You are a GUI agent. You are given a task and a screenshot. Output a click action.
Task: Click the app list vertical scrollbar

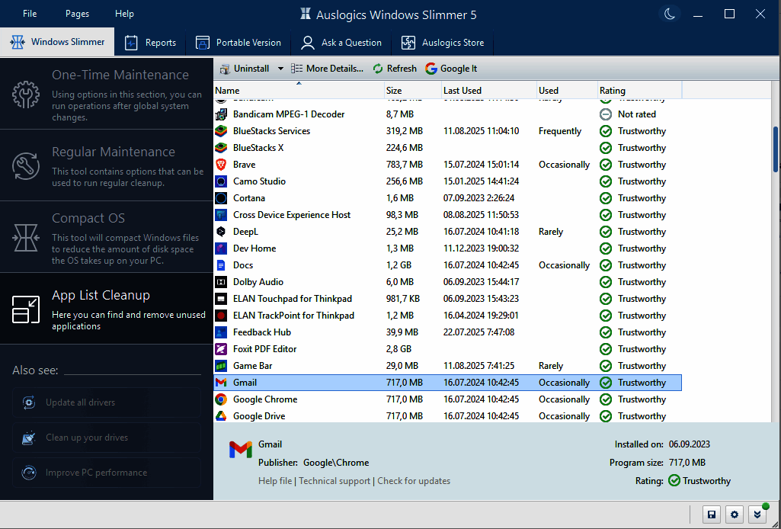click(776, 149)
